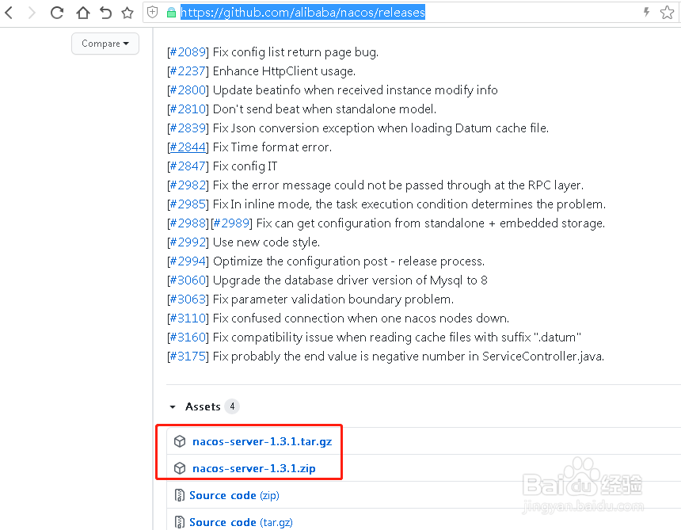Click file icon beside Source code (tar.gz)
The image size is (681, 530).
[x=180, y=522]
